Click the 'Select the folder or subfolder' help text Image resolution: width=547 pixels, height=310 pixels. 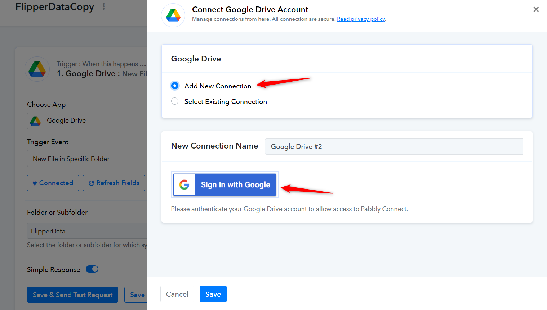87,245
